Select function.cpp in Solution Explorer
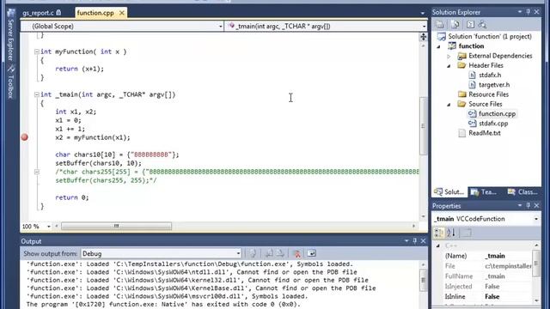This screenshot has height=309, width=550. (x=497, y=114)
